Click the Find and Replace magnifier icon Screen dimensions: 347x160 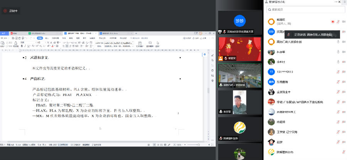[x=150, y=43]
